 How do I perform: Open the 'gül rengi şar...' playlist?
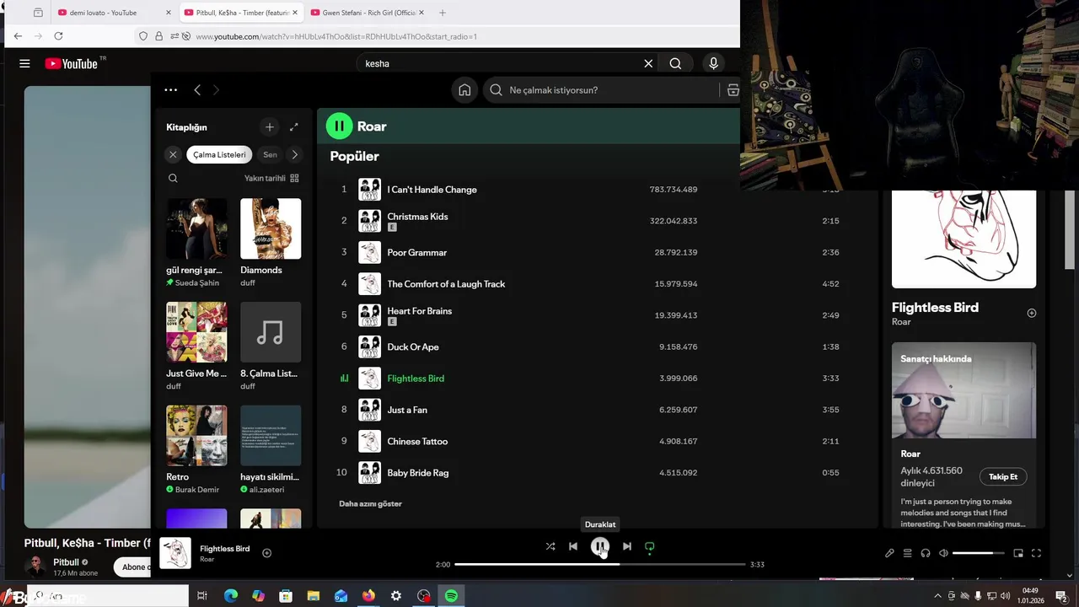196,243
